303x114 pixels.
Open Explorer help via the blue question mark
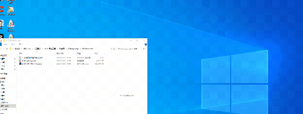145,44
